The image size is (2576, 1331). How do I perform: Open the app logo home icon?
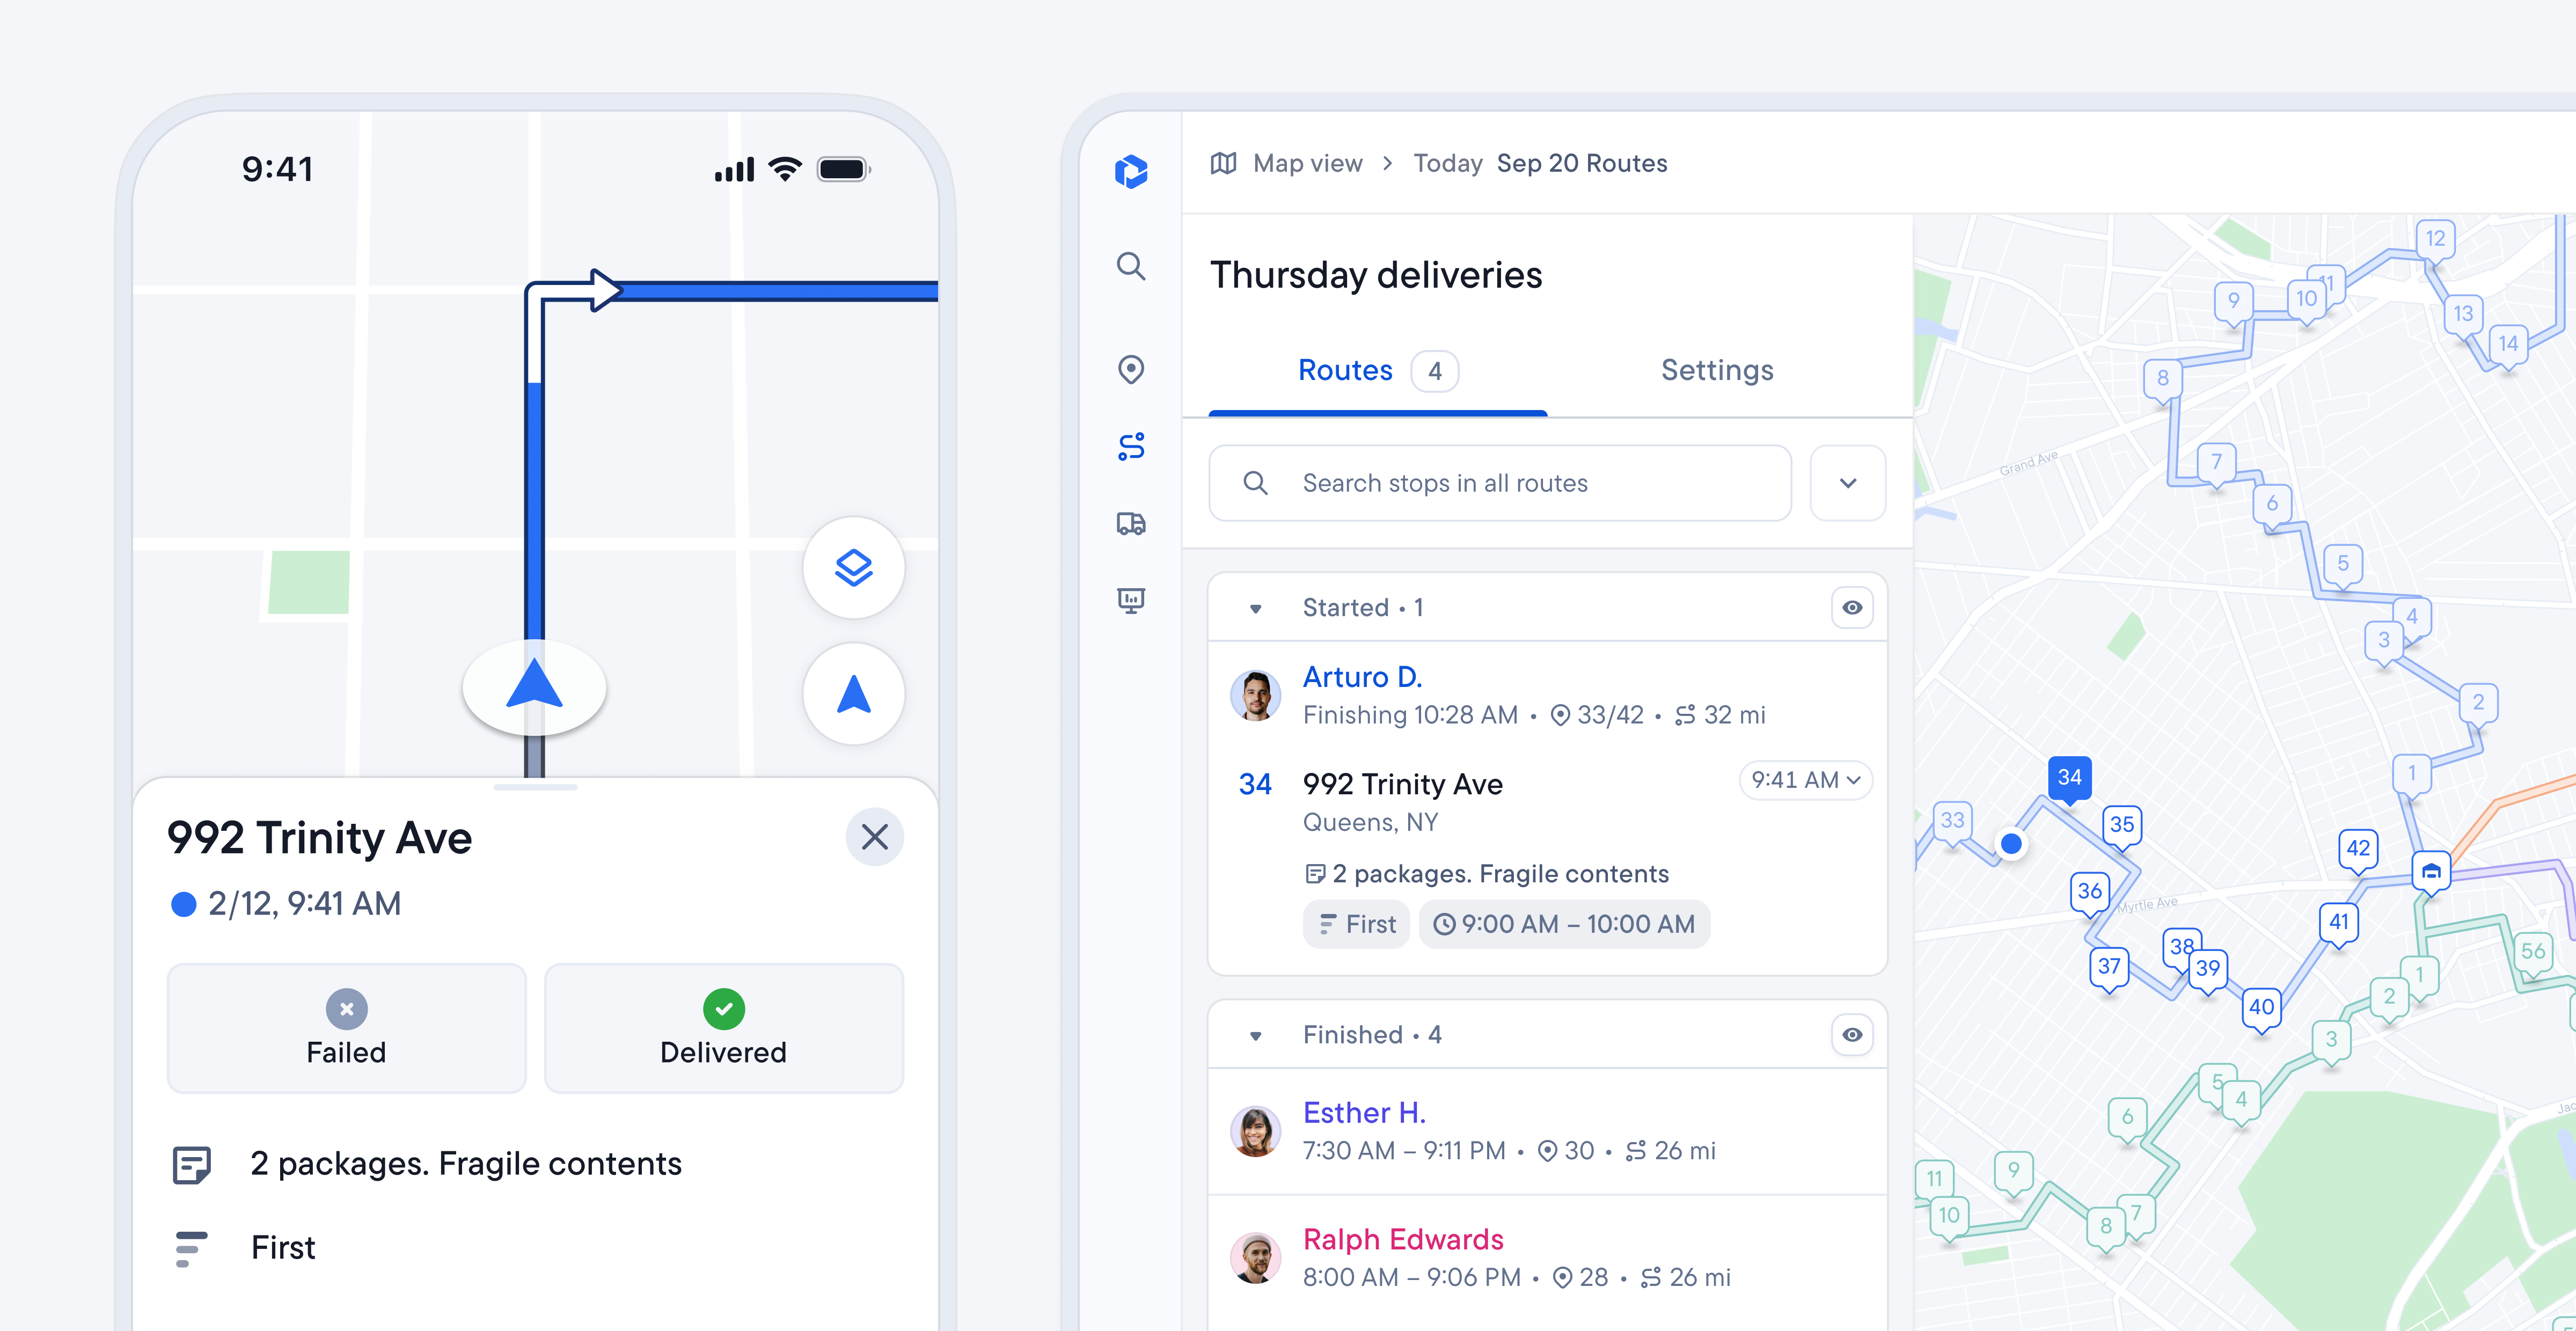1131,171
